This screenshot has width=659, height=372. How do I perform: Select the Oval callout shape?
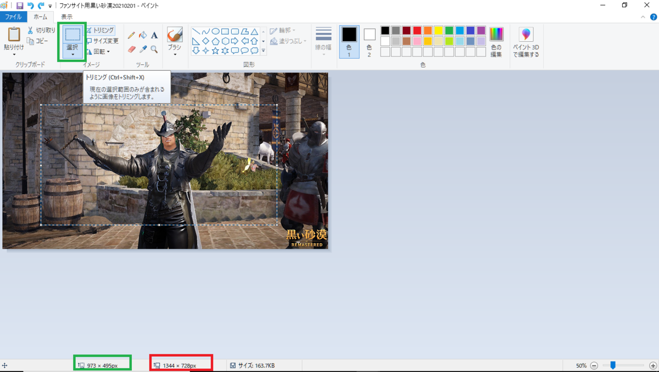click(x=245, y=51)
